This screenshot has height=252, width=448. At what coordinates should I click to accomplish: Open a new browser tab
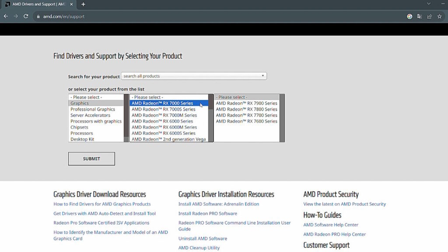83,4
